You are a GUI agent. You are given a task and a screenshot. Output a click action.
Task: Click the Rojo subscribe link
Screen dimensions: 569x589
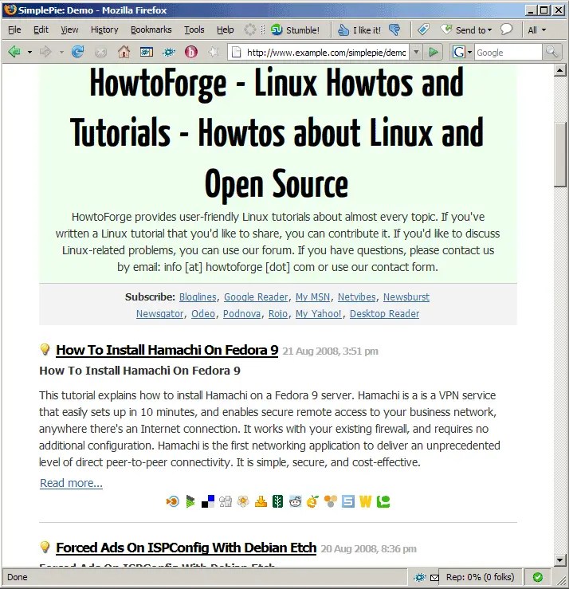pyautogui.click(x=278, y=314)
